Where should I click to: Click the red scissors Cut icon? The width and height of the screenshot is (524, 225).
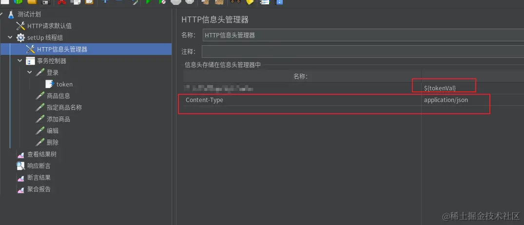click(x=61, y=1)
